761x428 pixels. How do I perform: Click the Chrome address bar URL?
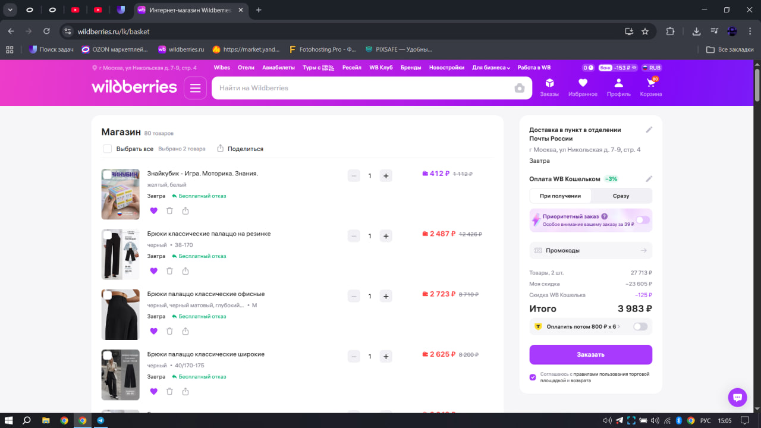114,32
